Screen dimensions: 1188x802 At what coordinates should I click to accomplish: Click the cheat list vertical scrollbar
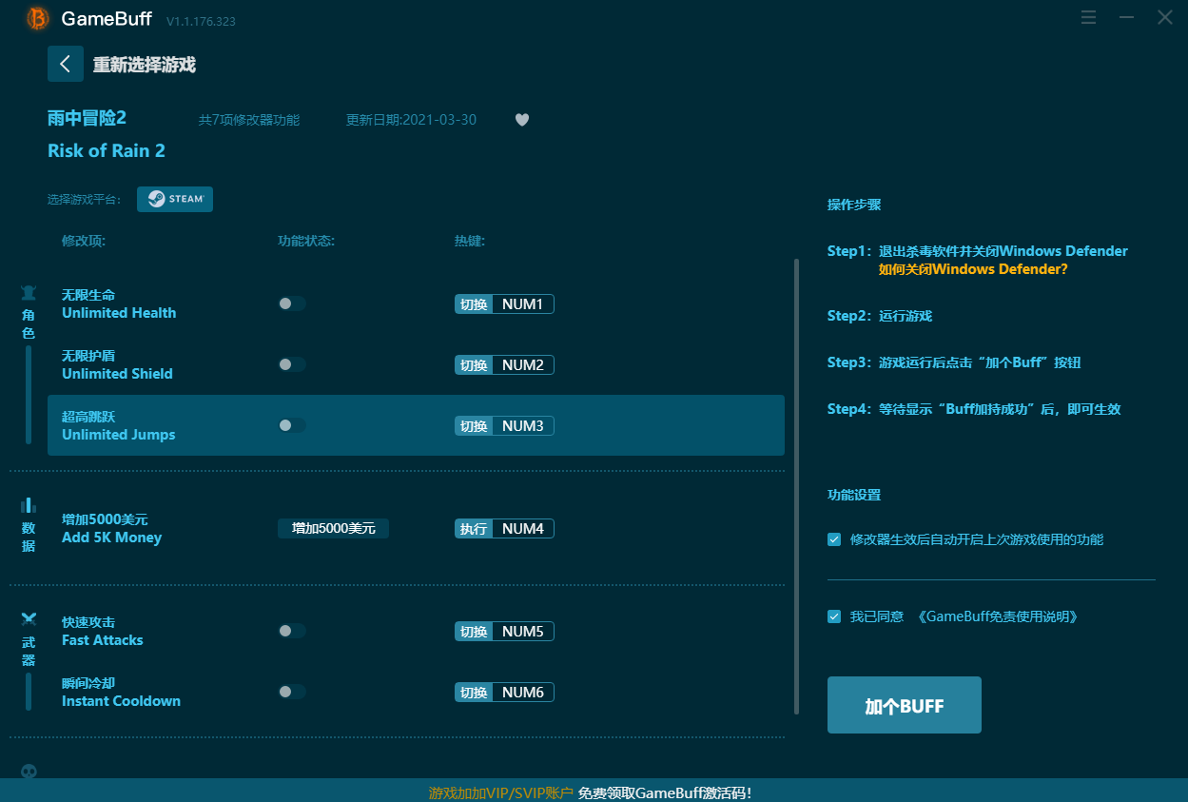pos(796,486)
